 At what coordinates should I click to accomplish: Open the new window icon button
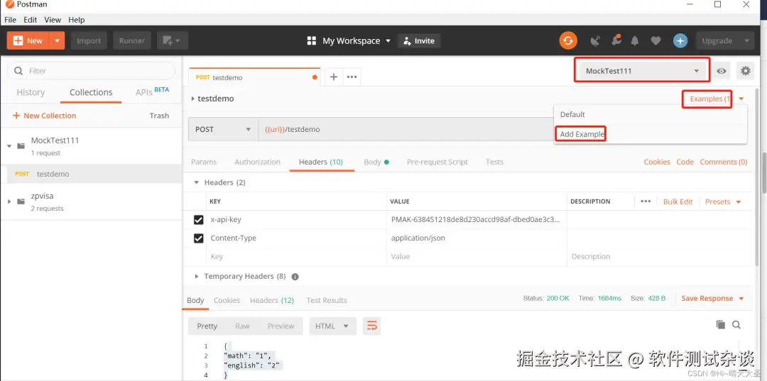(172, 41)
